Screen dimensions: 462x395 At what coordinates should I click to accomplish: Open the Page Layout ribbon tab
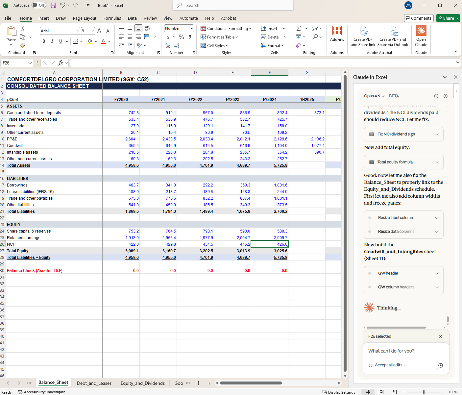point(85,18)
